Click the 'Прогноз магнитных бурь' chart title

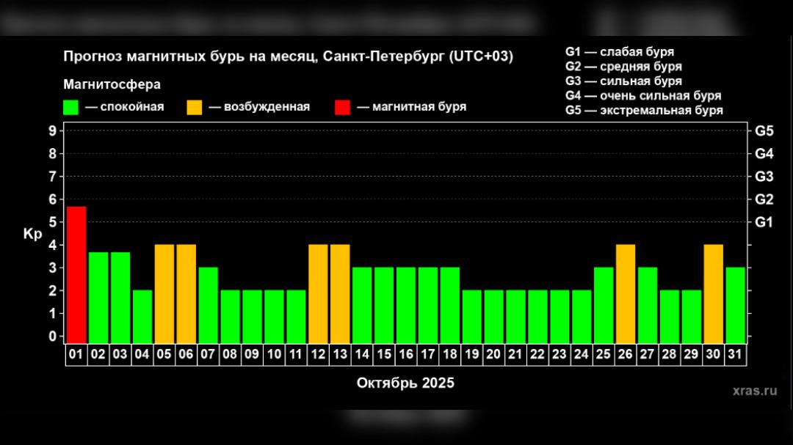tap(288, 57)
